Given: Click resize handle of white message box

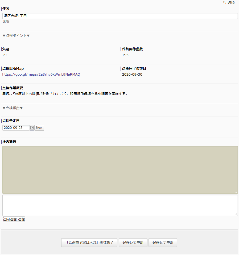Looking at the screenshot, I should 236,214.
